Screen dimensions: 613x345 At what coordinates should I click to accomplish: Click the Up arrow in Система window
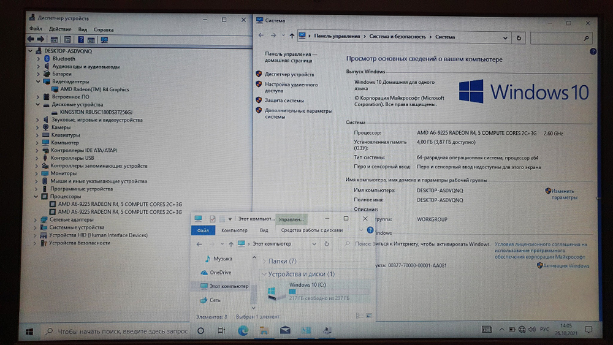[292, 36]
